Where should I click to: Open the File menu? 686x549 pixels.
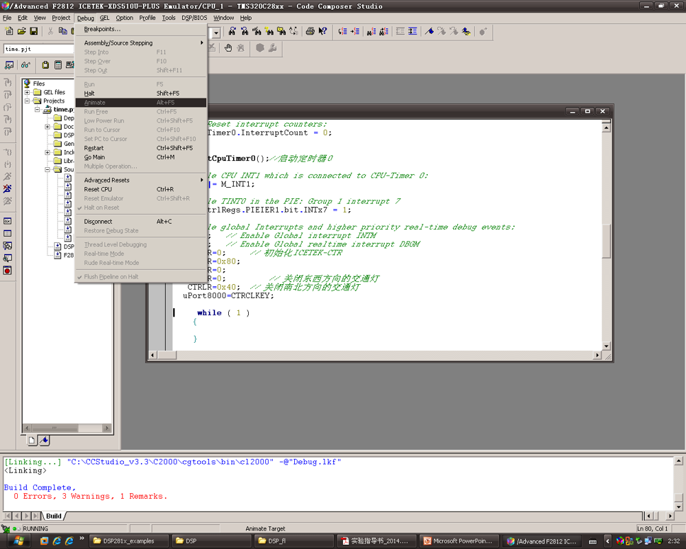point(7,18)
